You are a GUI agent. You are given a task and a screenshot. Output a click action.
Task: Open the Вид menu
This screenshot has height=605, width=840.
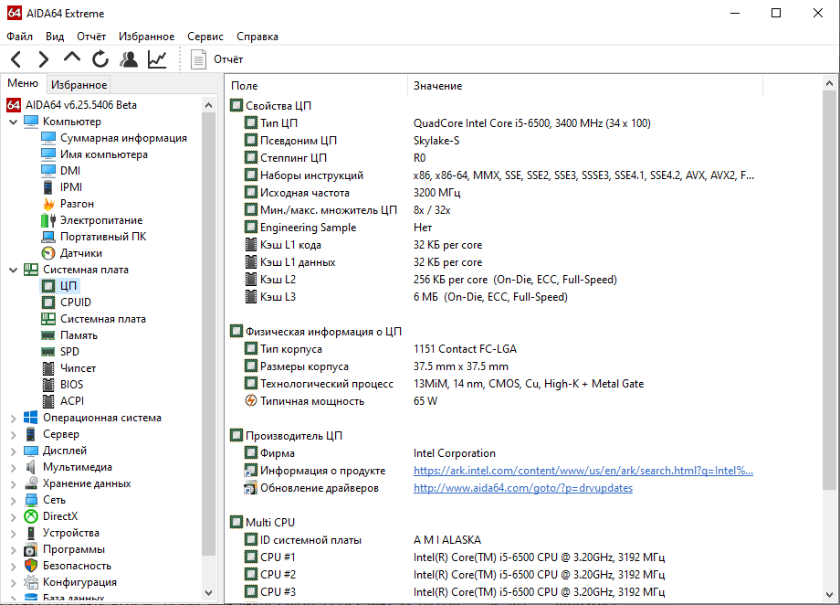tap(55, 37)
